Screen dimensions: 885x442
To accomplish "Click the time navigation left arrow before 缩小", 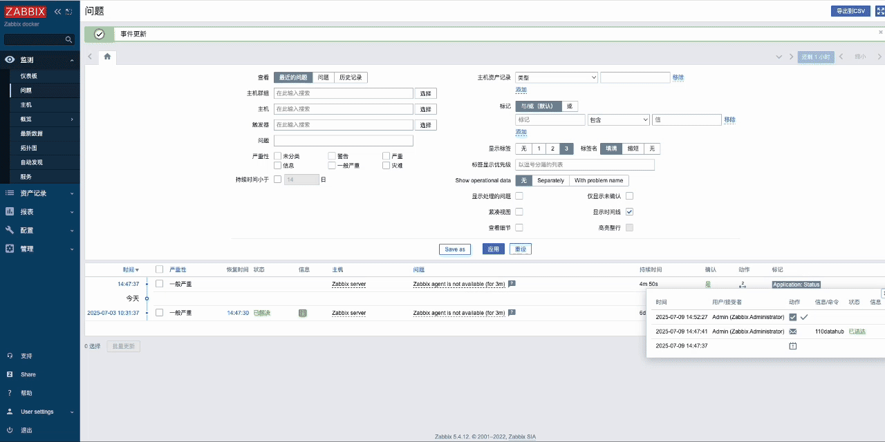I will (x=841, y=57).
